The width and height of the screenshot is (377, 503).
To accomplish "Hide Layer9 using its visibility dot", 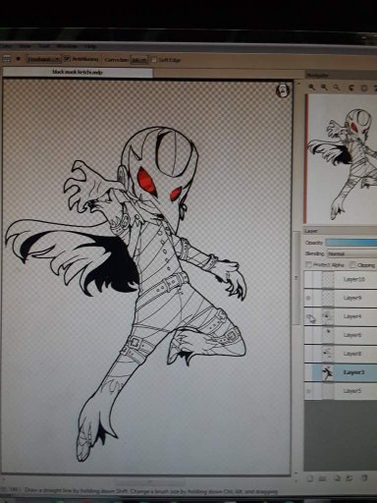I will tap(308, 298).
